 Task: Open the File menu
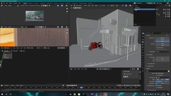click(x=4, y=3)
